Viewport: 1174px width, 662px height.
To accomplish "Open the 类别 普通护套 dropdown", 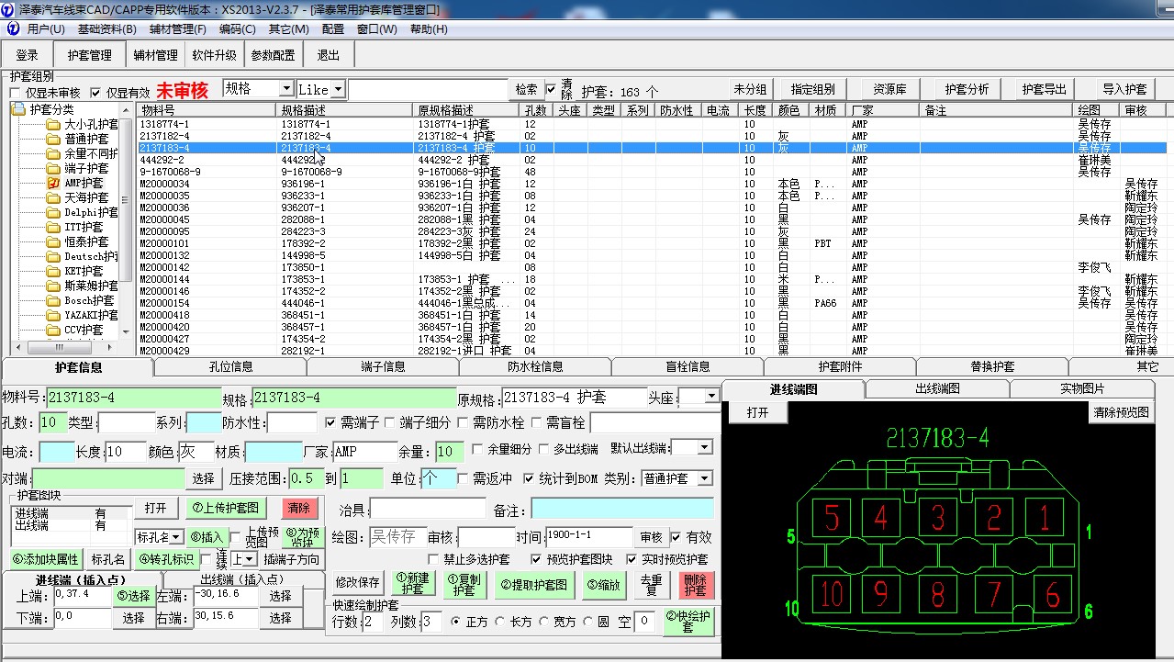I will (x=704, y=478).
